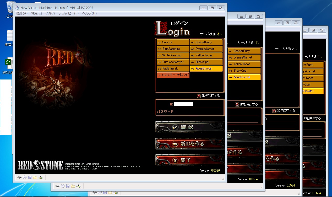This screenshot has height=197, width=332.
Task: Click shared folder icon in second Virtual PC window status bar
Action: tap(73, 186)
